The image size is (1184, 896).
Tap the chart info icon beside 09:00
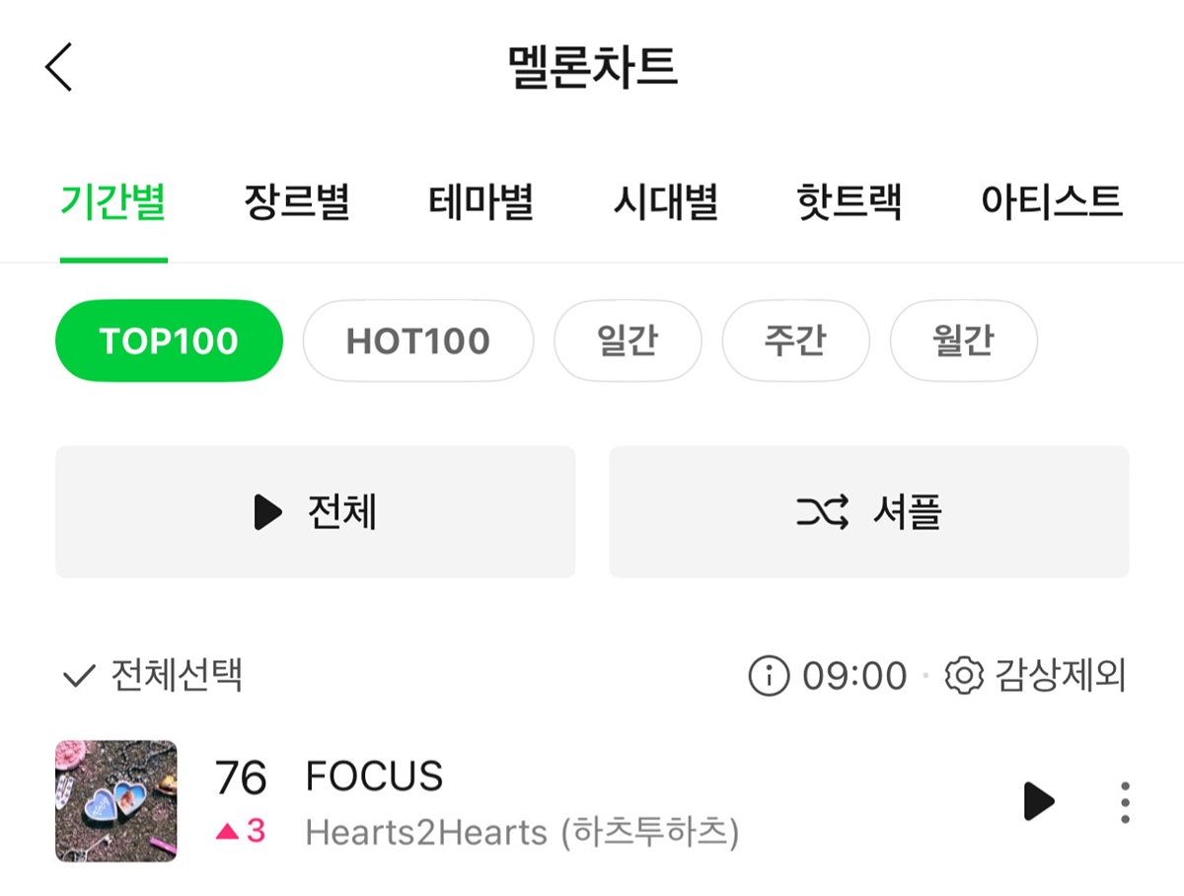[x=769, y=676]
